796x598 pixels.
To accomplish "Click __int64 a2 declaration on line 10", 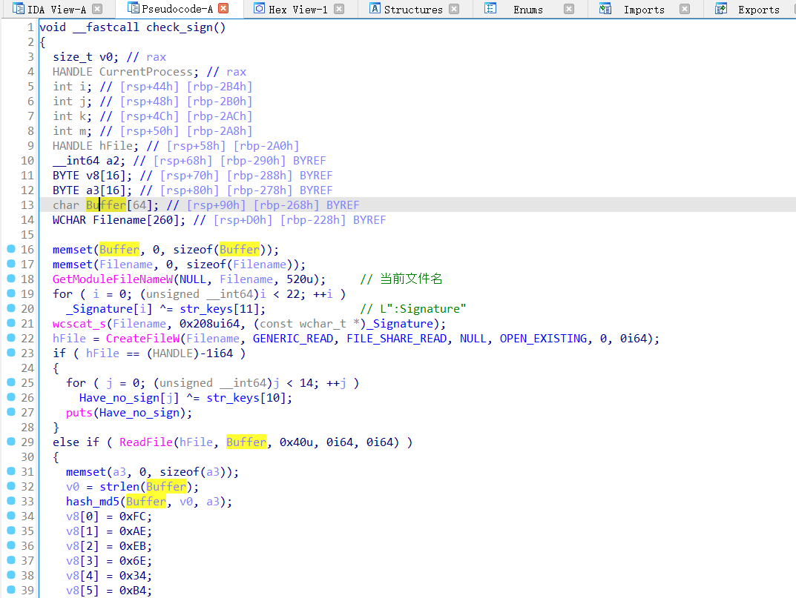I will 89,160.
